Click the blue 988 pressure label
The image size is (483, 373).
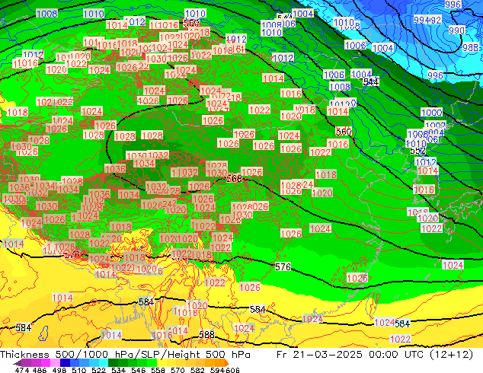point(470,47)
